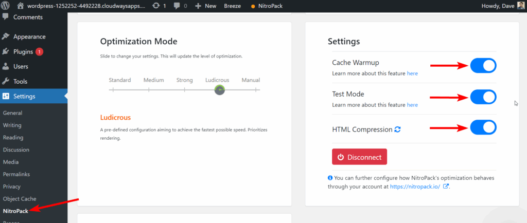This screenshot has width=527, height=223.
Task: Click the Plugins plug icon
Action: click(x=5, y=52)
